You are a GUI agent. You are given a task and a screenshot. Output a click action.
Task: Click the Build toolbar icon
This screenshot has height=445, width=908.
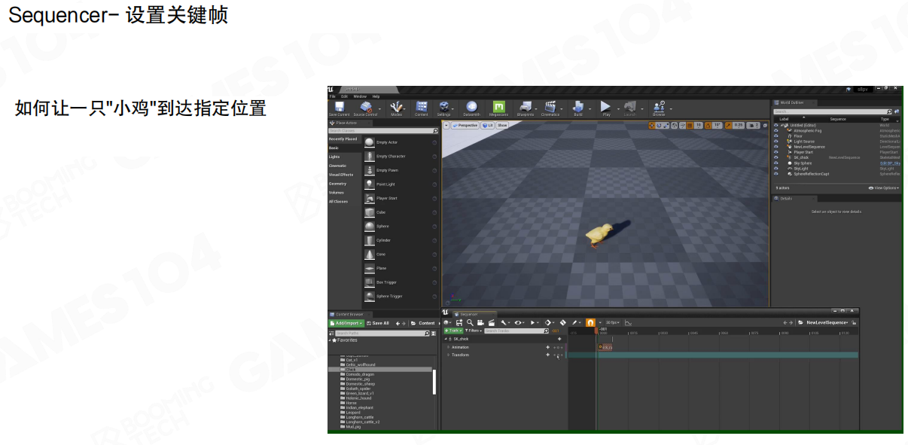(x=578, y=108)
